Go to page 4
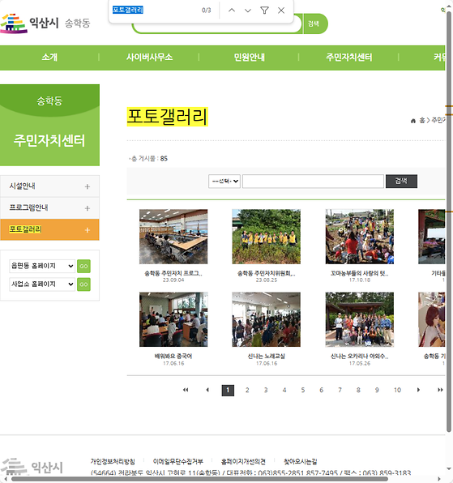Image resolution: width=453 pixels, height=483 pixels. coord(284,391)
